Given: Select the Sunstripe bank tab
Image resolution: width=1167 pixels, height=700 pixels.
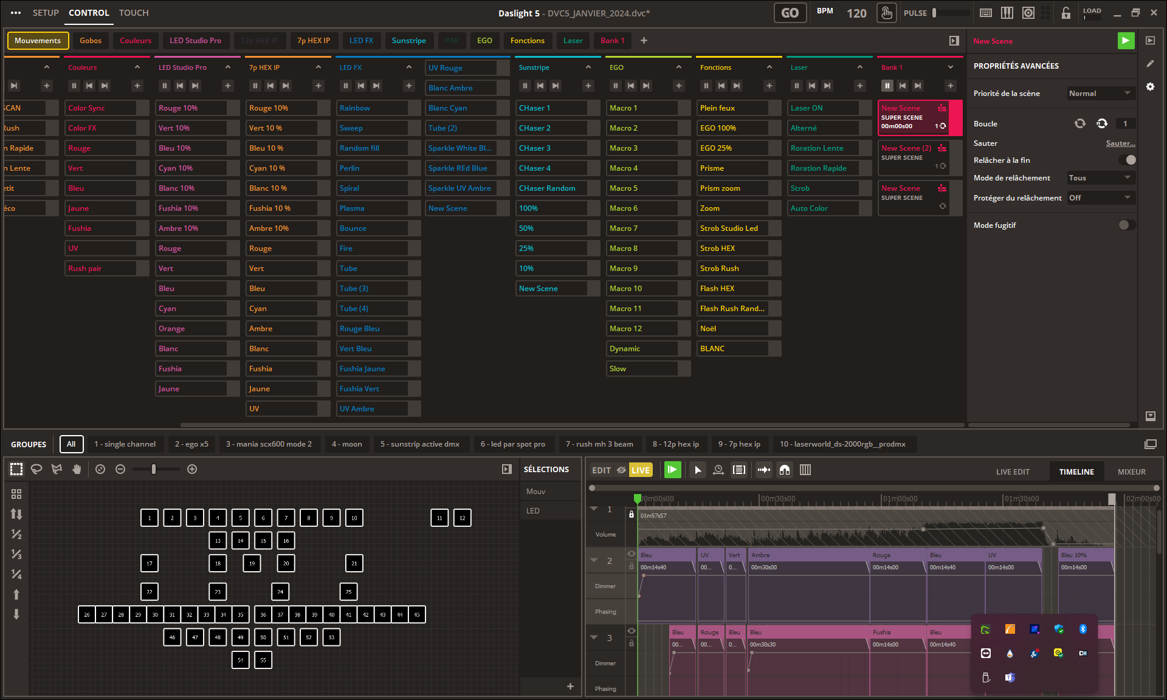Looking at the screenshot, I should coord(408,41).
